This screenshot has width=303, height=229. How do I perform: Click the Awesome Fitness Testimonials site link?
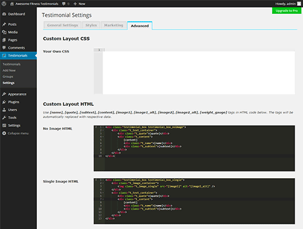(37, 4)
